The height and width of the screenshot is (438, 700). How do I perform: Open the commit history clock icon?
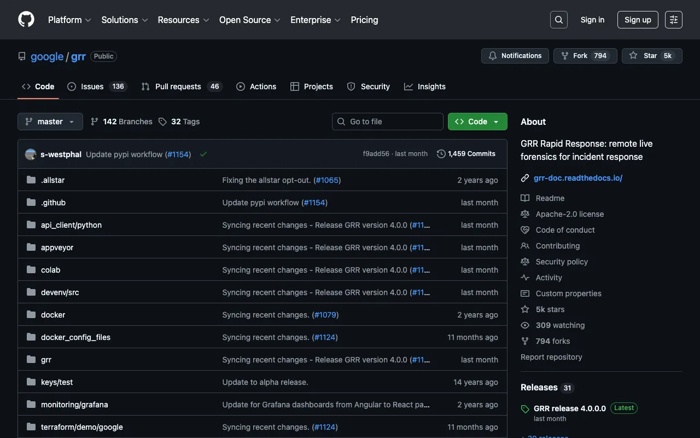(x=441, y=154)
